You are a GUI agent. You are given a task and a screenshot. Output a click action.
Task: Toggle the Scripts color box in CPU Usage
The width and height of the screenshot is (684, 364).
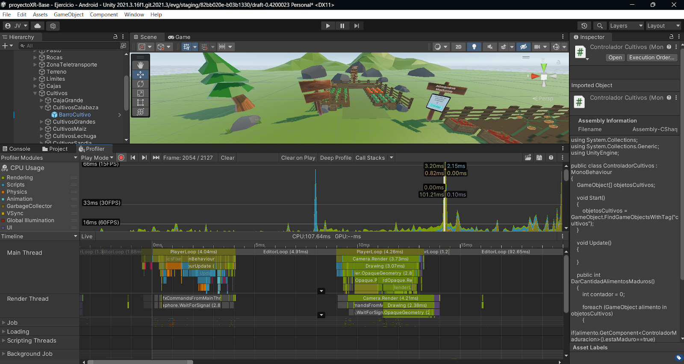pos(3,185)
